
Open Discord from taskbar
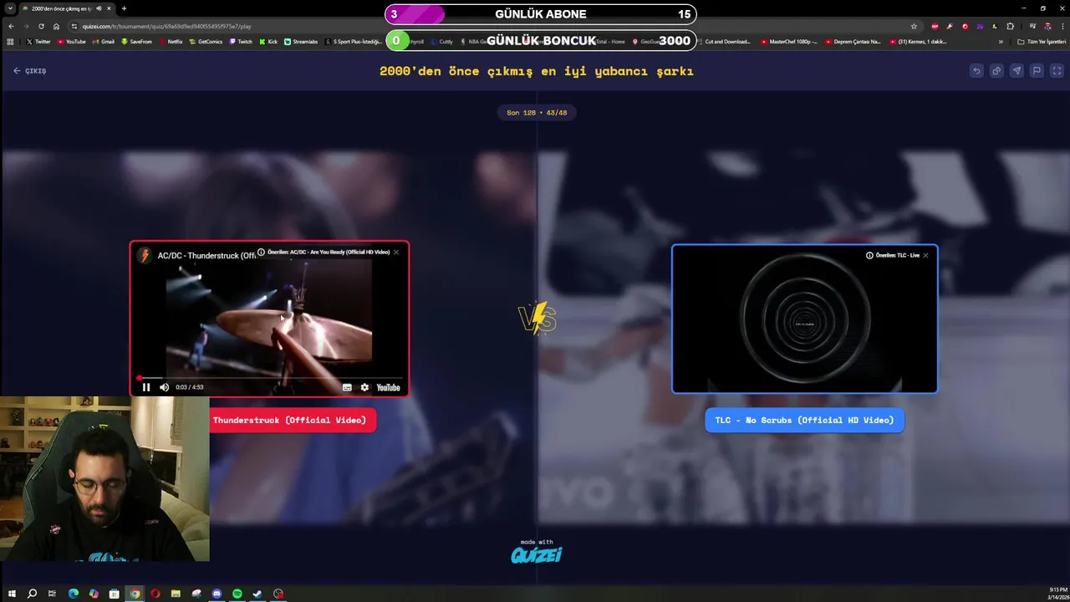(x=217, y=594)
